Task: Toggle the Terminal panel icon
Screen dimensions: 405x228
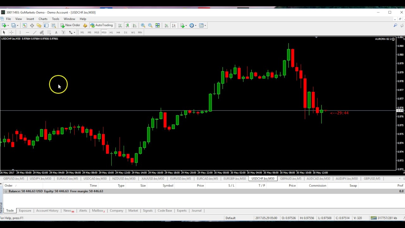Action: tap(46, 25)
